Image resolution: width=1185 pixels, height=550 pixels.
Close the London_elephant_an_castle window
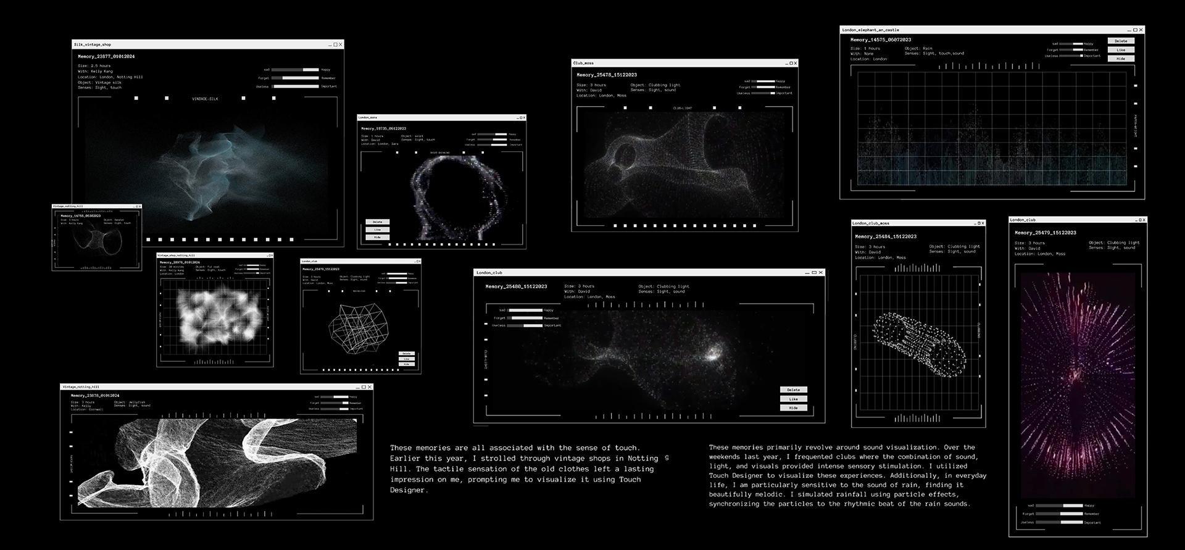[x=1141, y=30]
